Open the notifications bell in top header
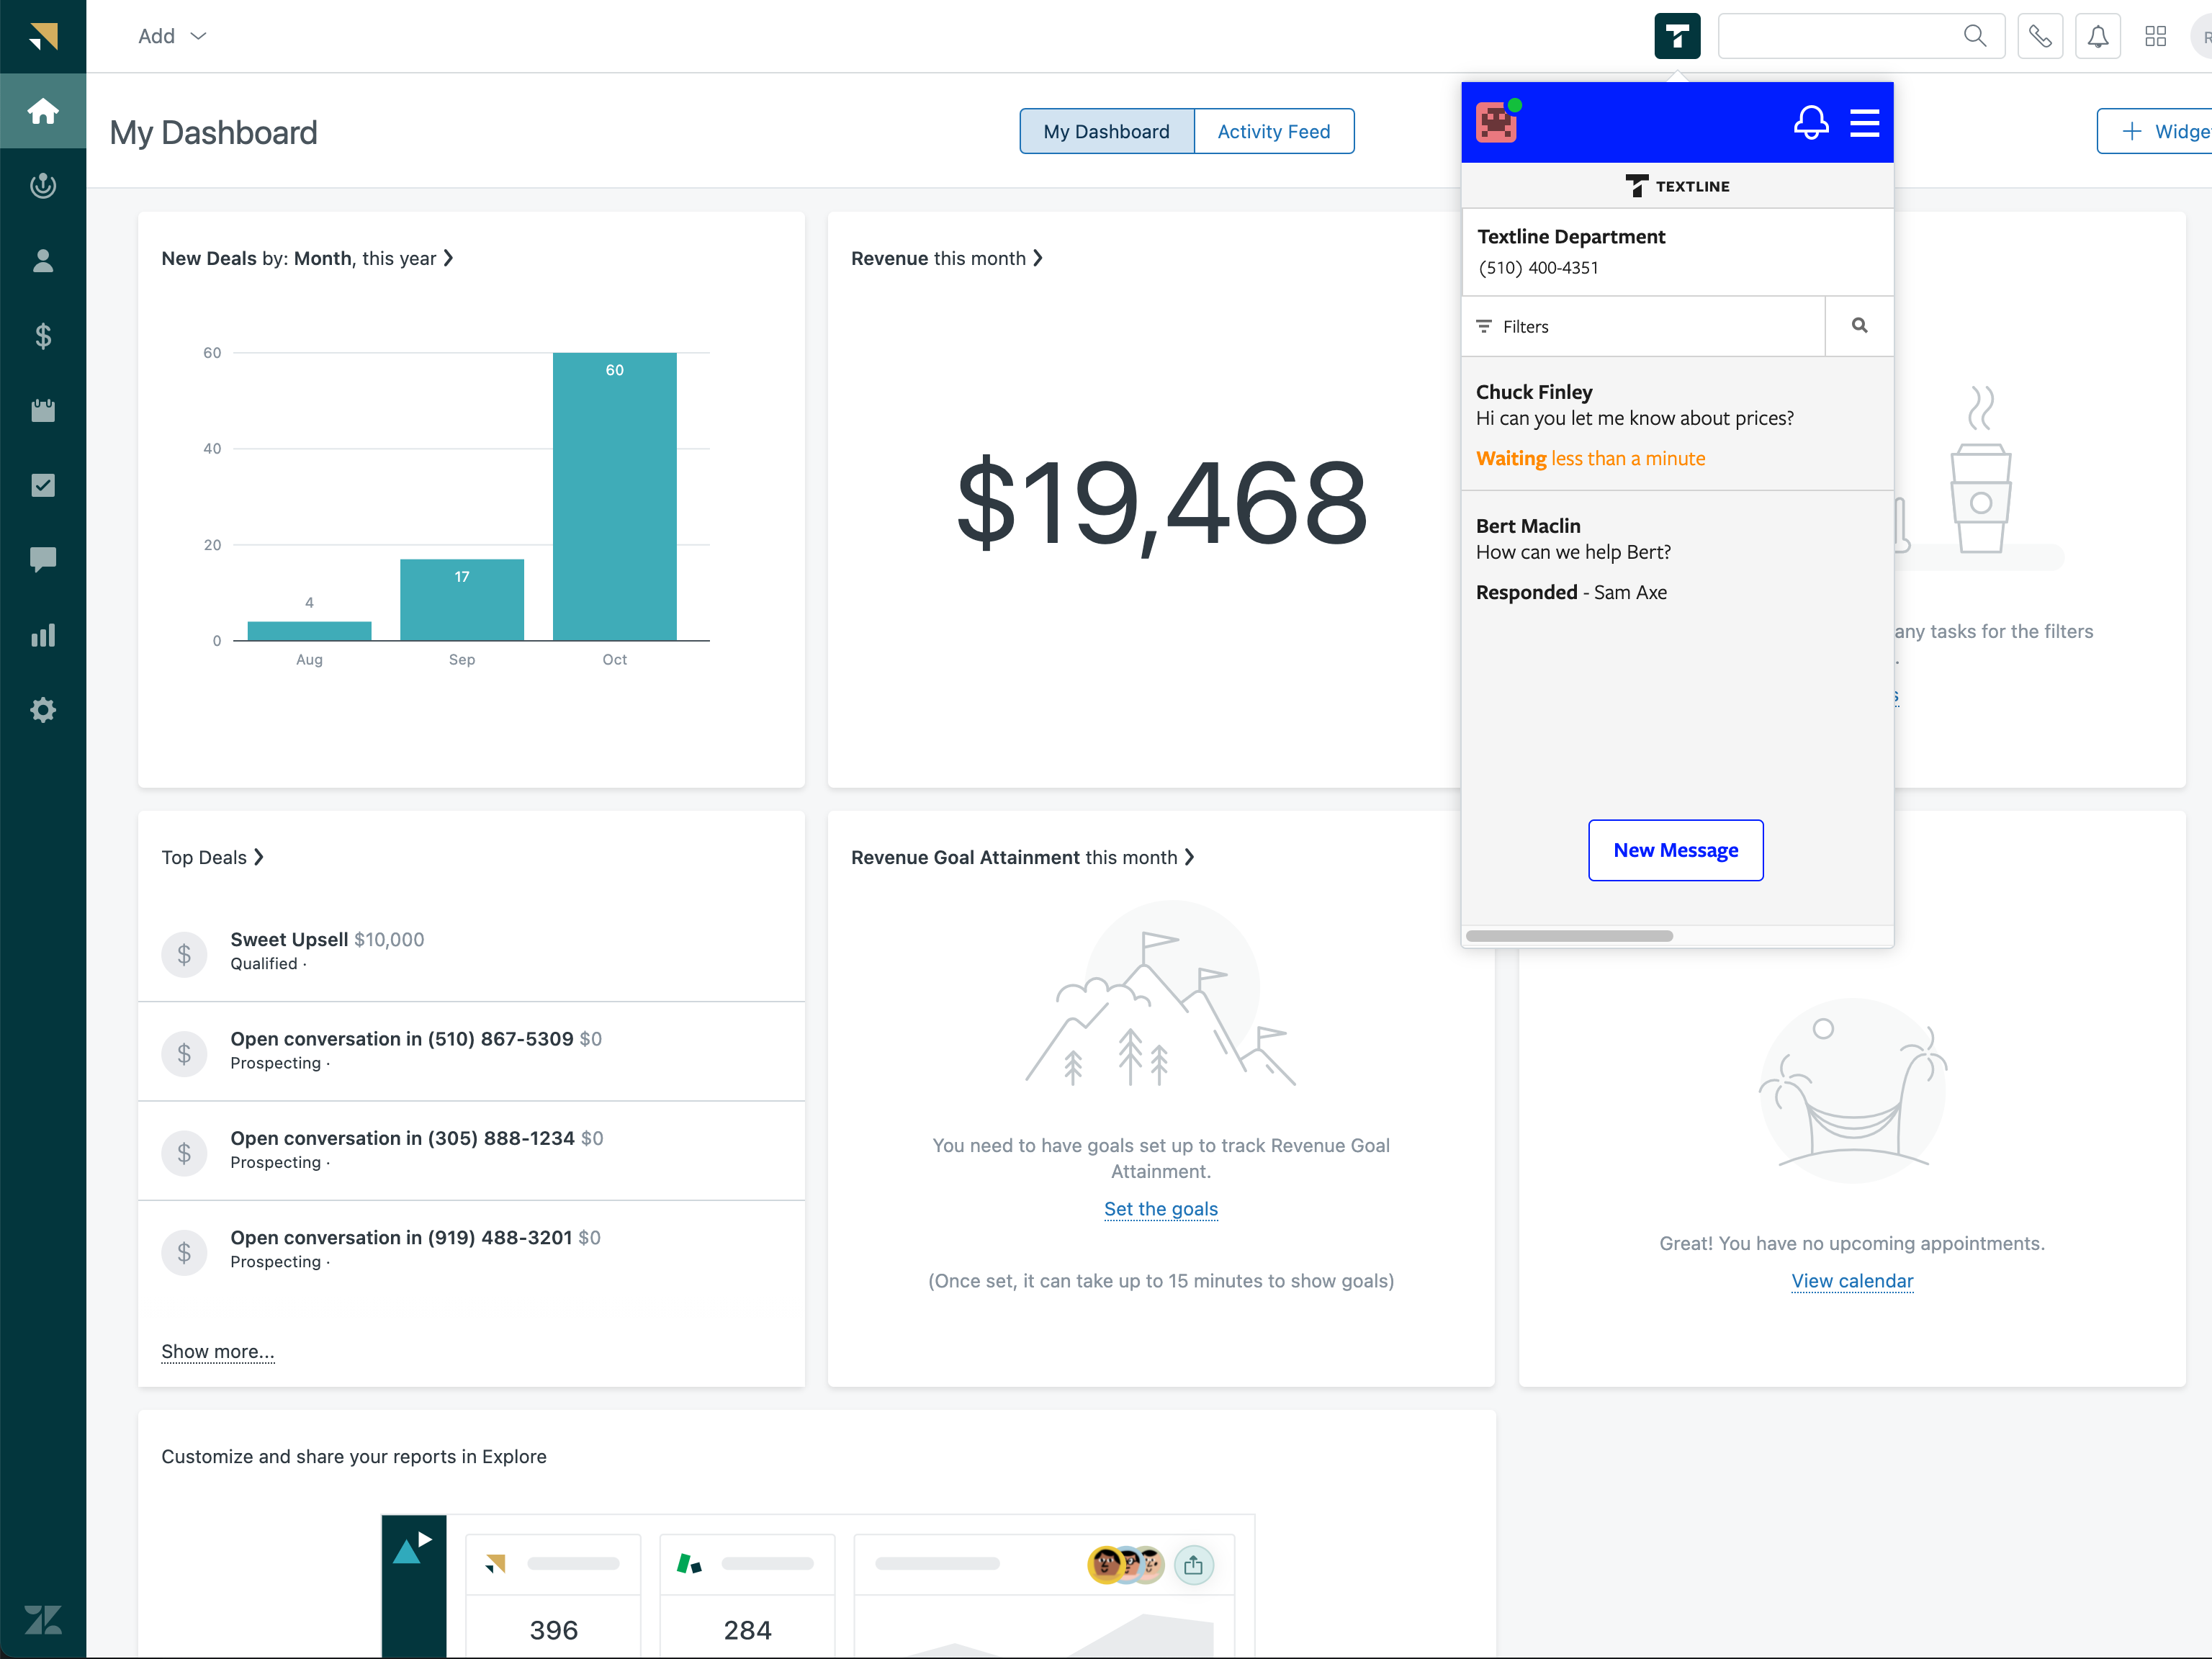2212x1659 pixels. [2097, 36]
